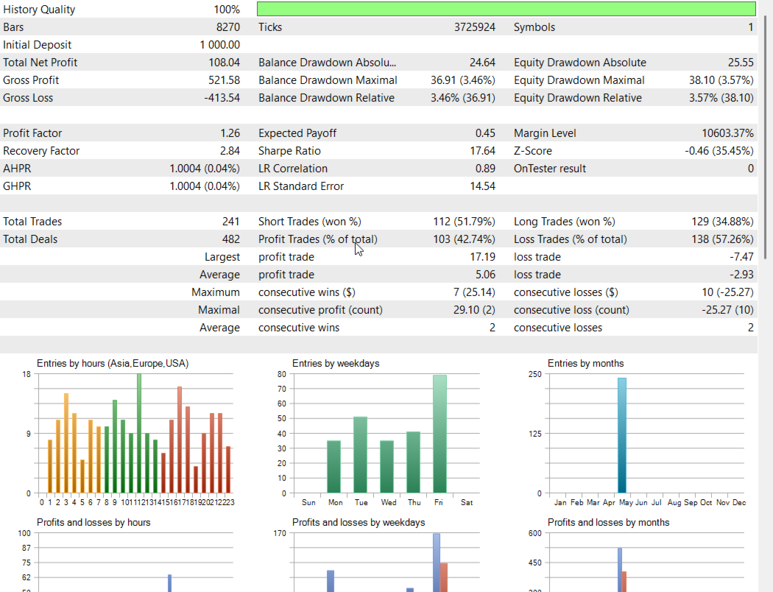Click the green History Quality progress bar
773x592 pixels.
(506, 9)
